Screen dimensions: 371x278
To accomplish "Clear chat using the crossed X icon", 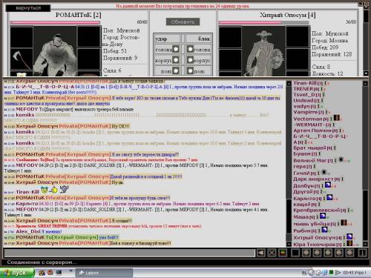I will click(x=272, y=253).
